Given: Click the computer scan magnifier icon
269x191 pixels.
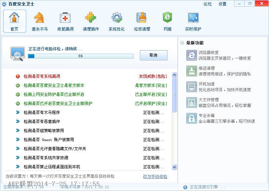Looking at the screenshot, I should (x=17, y=54).
